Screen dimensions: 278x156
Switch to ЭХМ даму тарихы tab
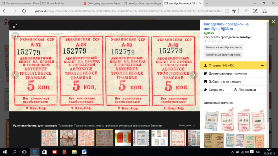point(102,3)
